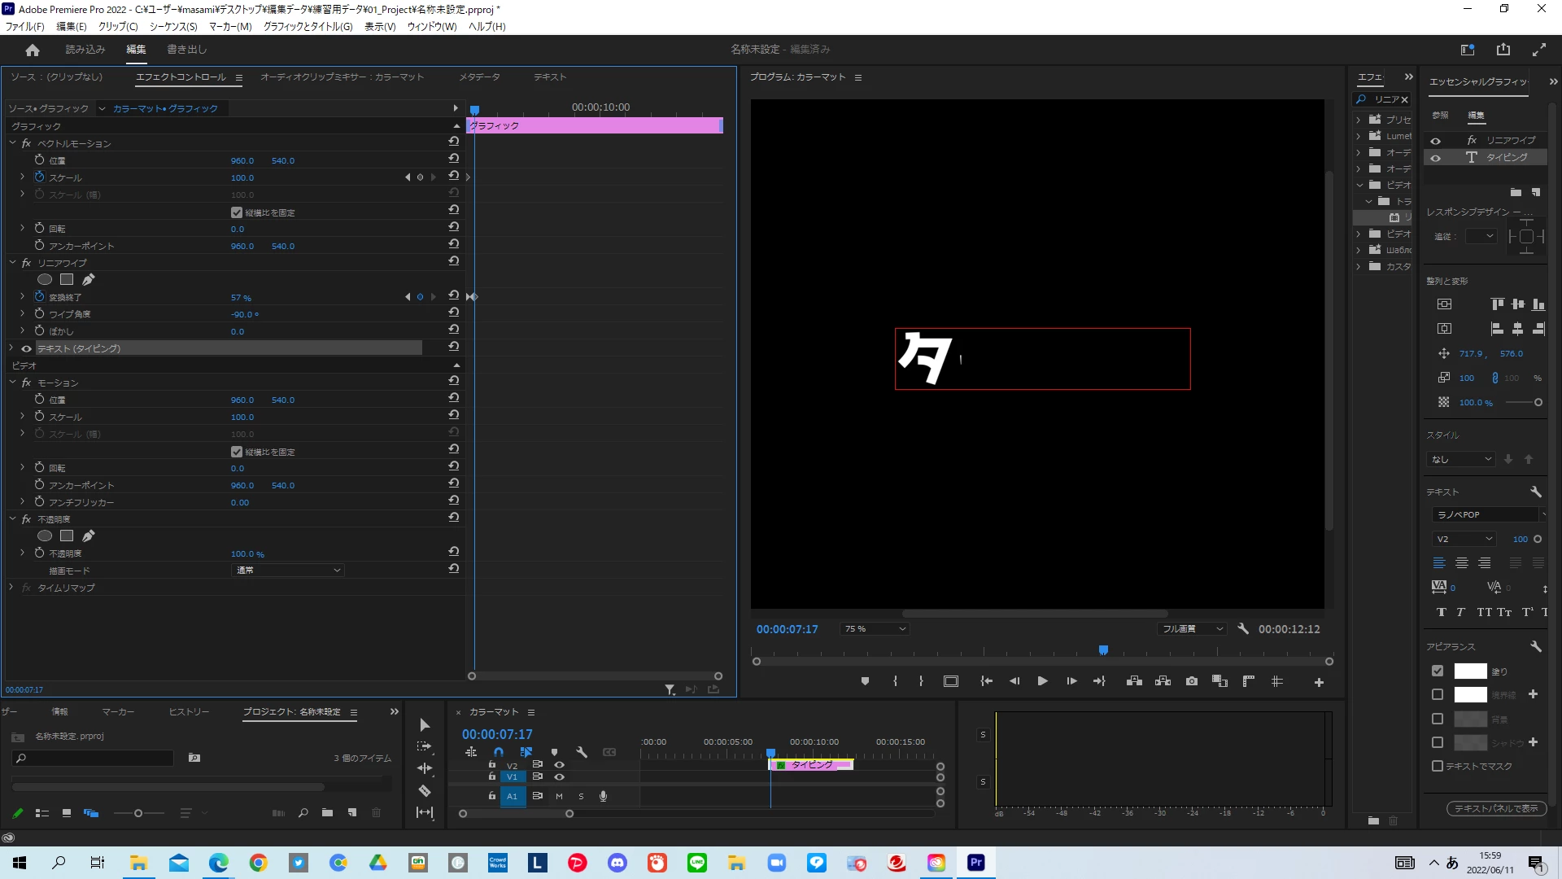
Task: Expand the タイムリマップ effect section
Action: pos(11,587)
